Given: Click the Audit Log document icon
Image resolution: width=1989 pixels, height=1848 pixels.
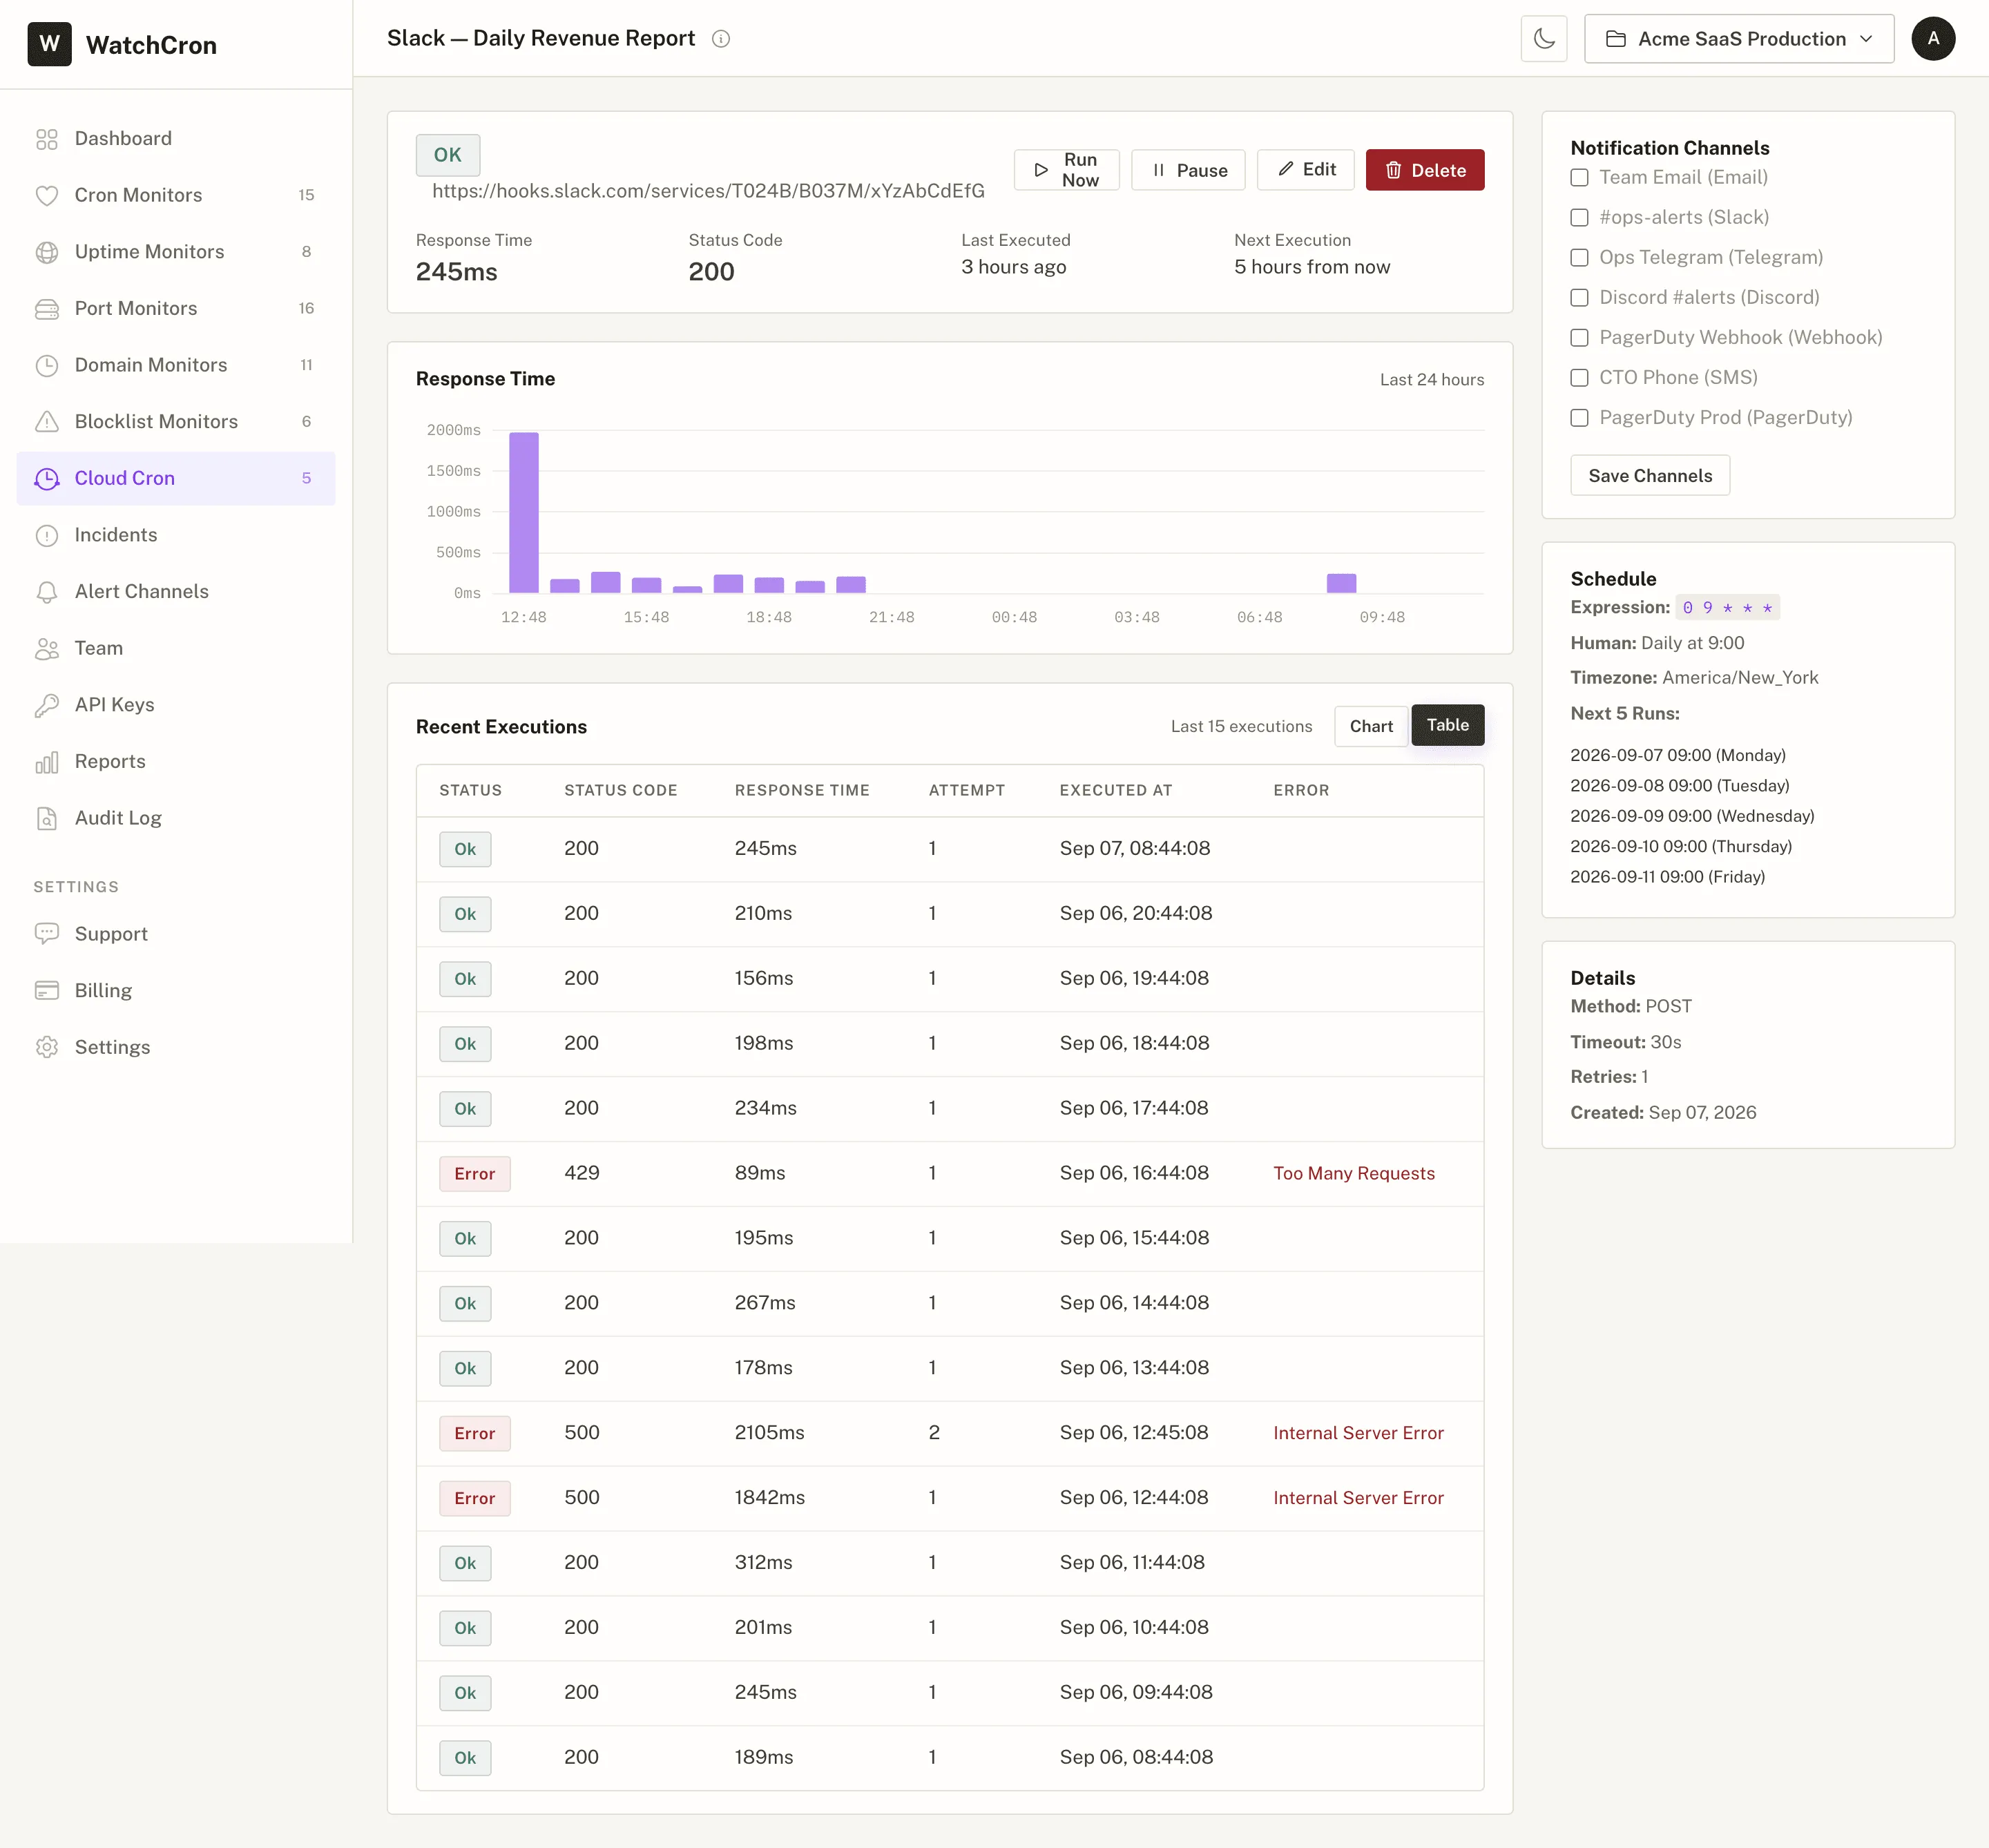Looking at the screenshot, I should coord(47,819).
